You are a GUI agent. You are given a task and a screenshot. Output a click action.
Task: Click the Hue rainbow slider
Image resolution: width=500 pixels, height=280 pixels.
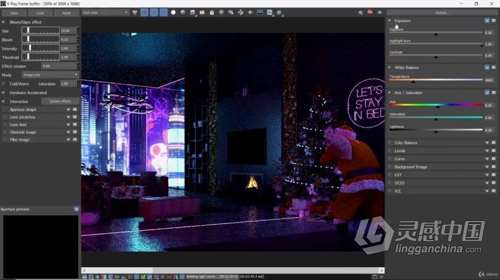tap(436, 105)
